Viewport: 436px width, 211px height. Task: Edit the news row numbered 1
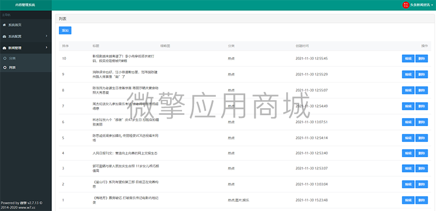pyautogui.click(x=408, y=200)
